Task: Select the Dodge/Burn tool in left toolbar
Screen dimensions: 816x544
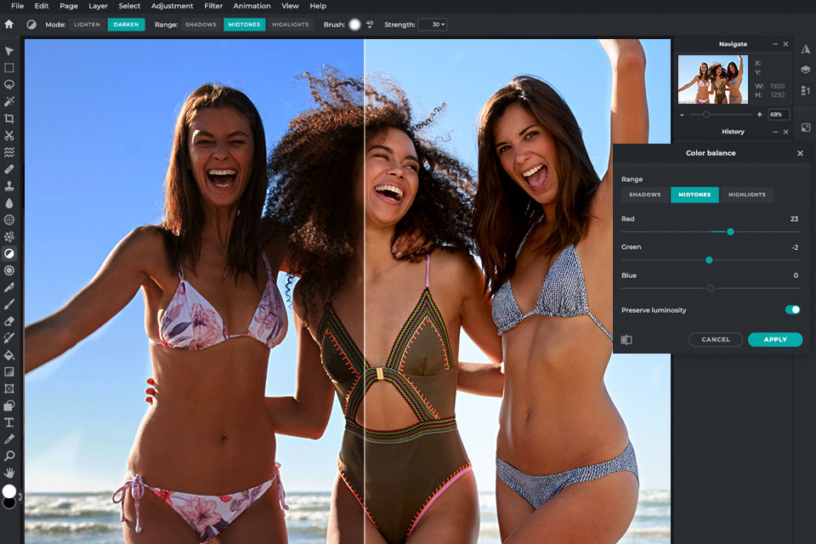Action: click(x=8, y=253)
